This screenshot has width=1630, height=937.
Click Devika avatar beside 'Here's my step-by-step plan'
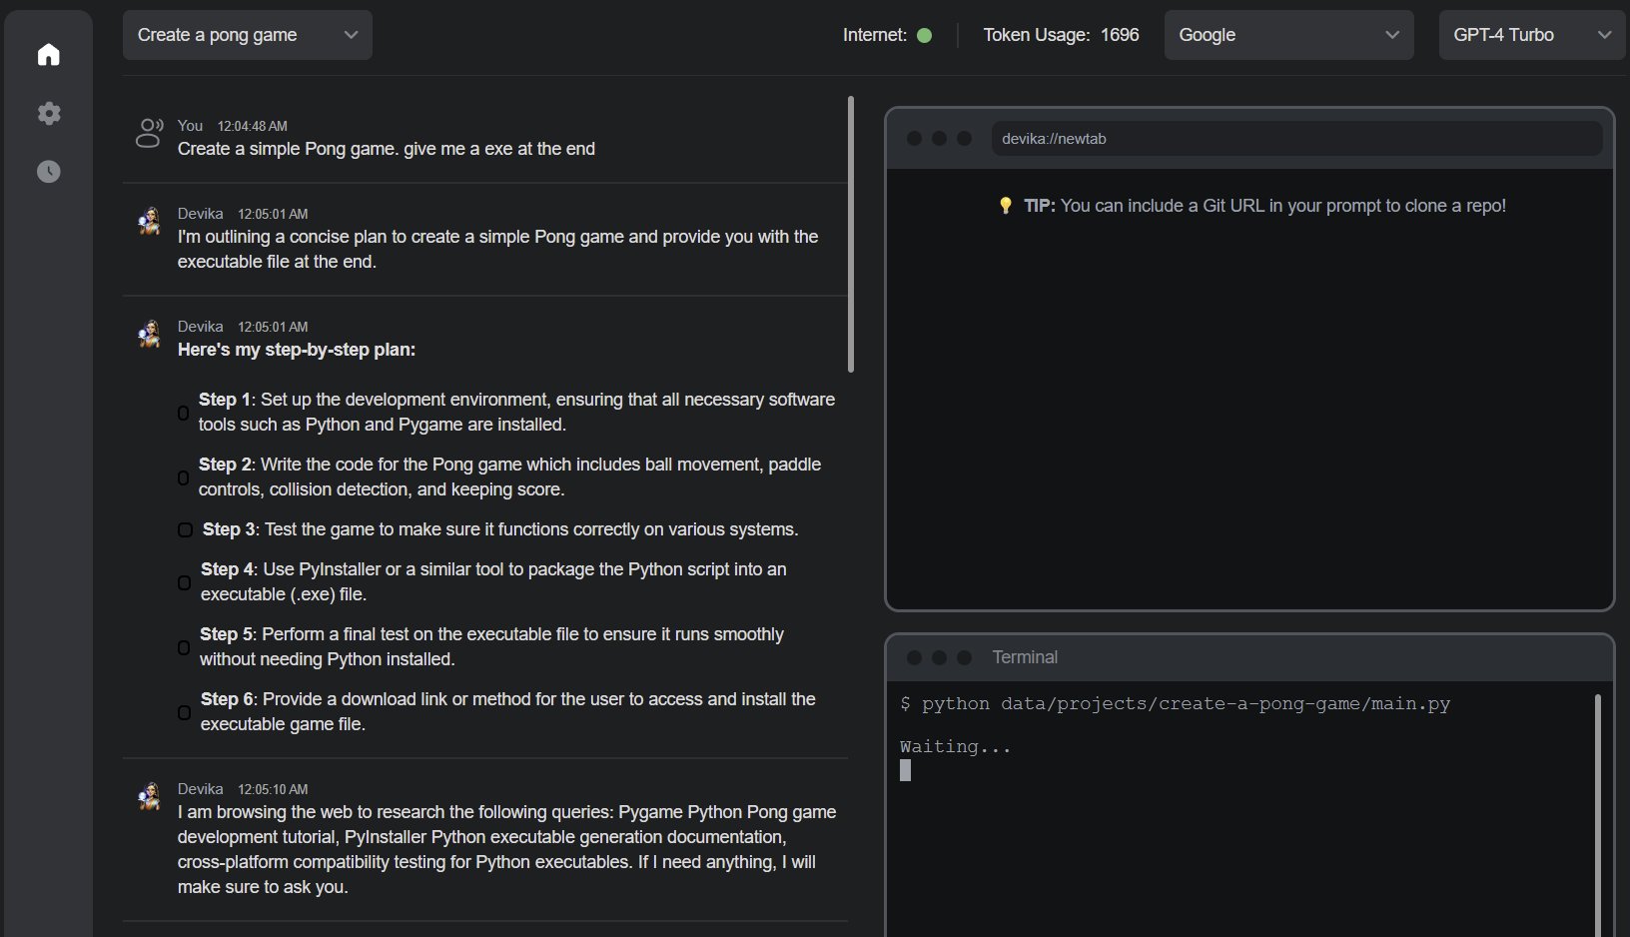pos(150,334)
